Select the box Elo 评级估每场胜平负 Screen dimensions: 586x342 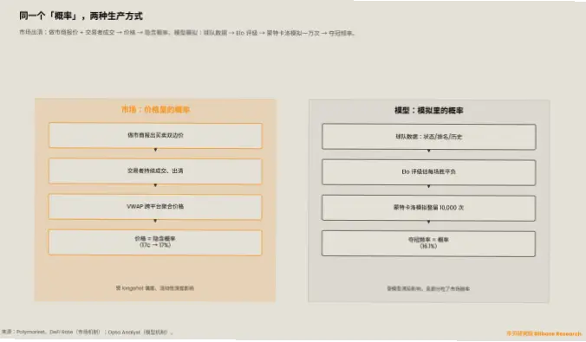coord(428,172)
